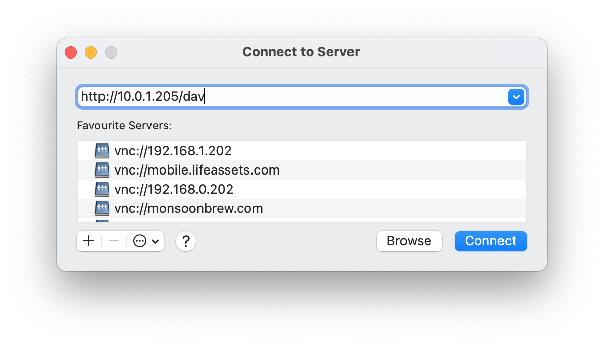The height and width of the screenshot is (346, 604).
Task: Open the help question mark button
Action: click(186, 241)
